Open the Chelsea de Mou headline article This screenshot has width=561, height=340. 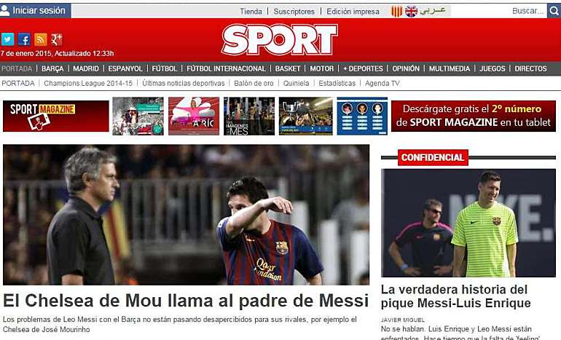[x=186, y=301]
